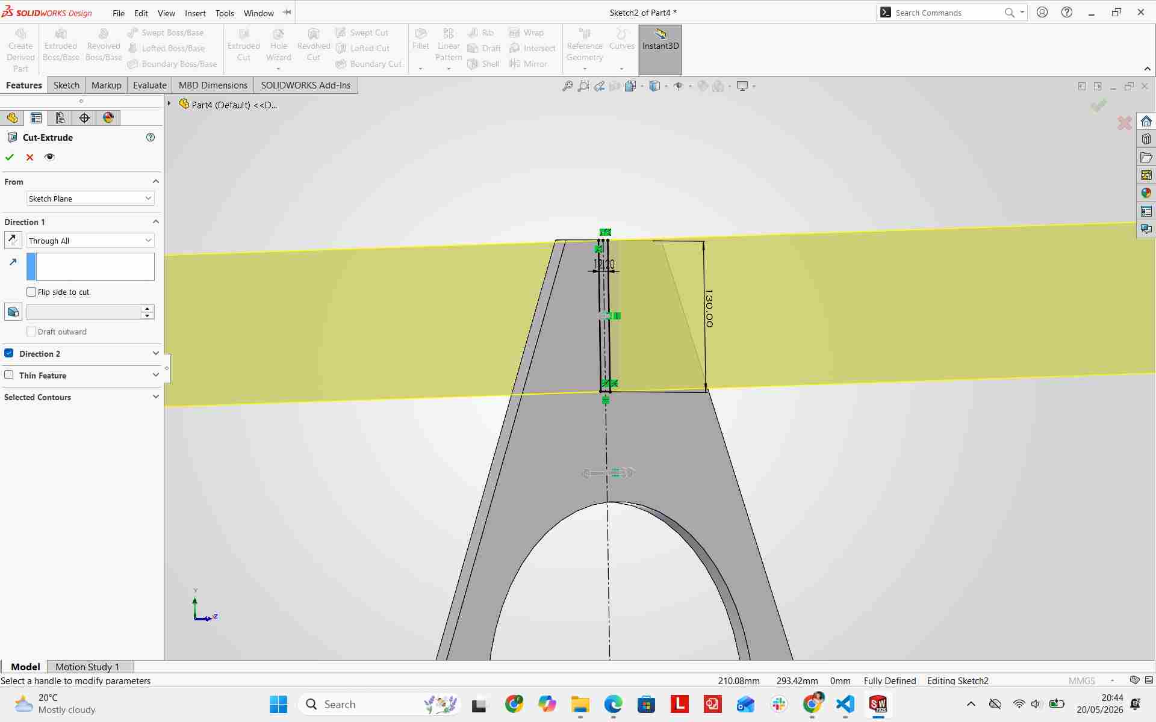Screen dimensions: 1156x722
Task: Cancel Cut-Extrude with red X
Action: [30, 157]
